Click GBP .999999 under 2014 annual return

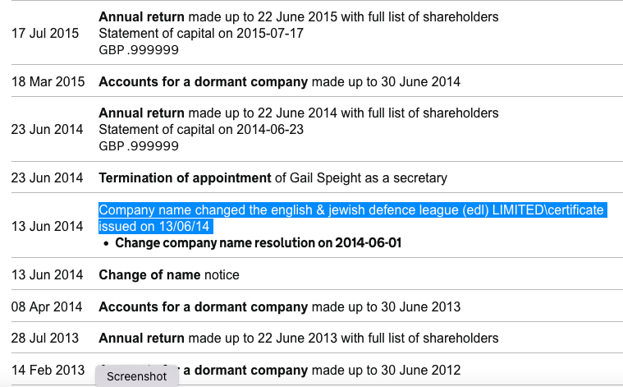click(x=139, y=146)
